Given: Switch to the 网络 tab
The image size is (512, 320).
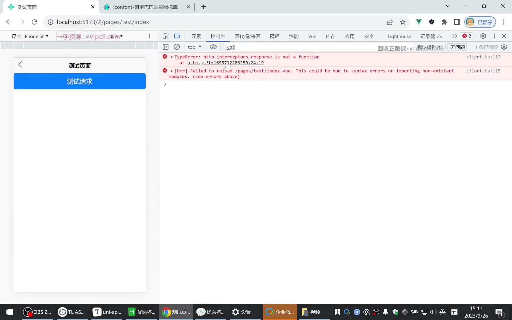Looking at the screenshot, I should click(x=274, y=36).
